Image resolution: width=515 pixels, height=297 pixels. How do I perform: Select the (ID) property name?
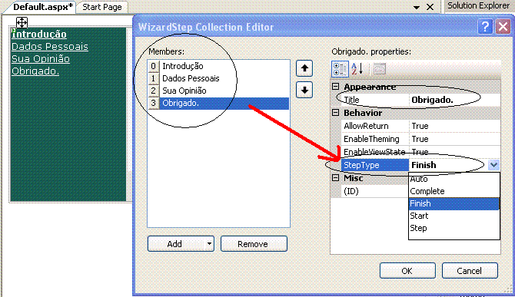click(x=375, y=191)
